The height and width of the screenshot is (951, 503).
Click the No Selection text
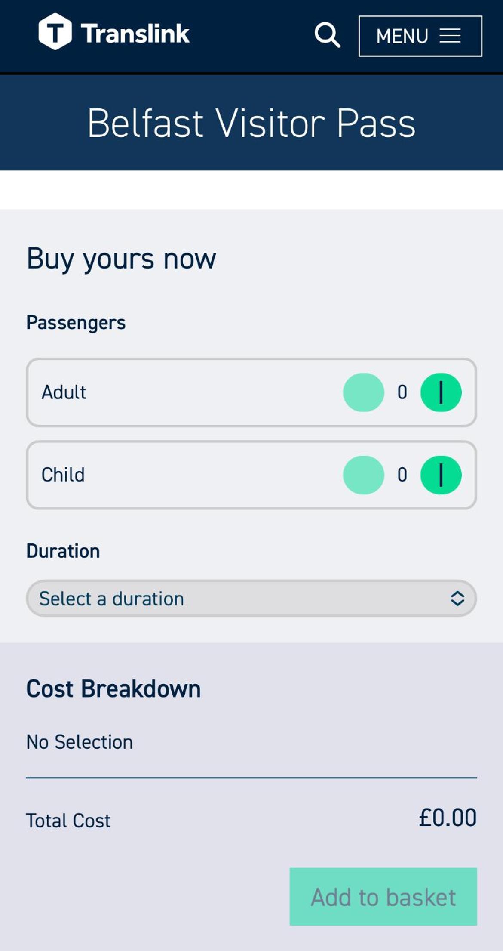point(80,742)
